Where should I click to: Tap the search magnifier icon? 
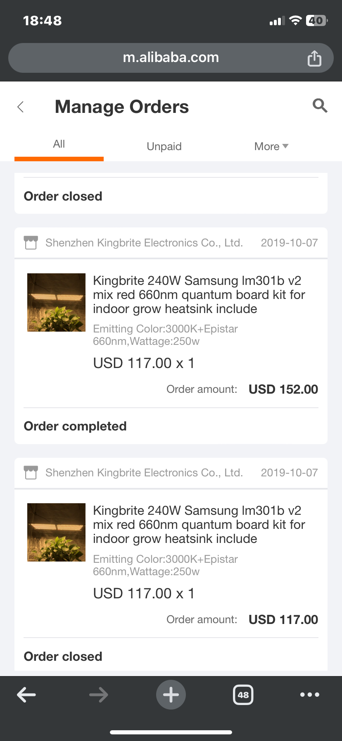point(320,106)
